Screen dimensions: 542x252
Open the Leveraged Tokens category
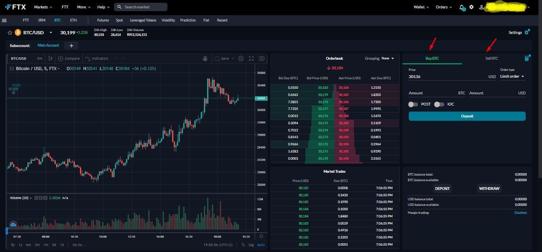point(143,20)
